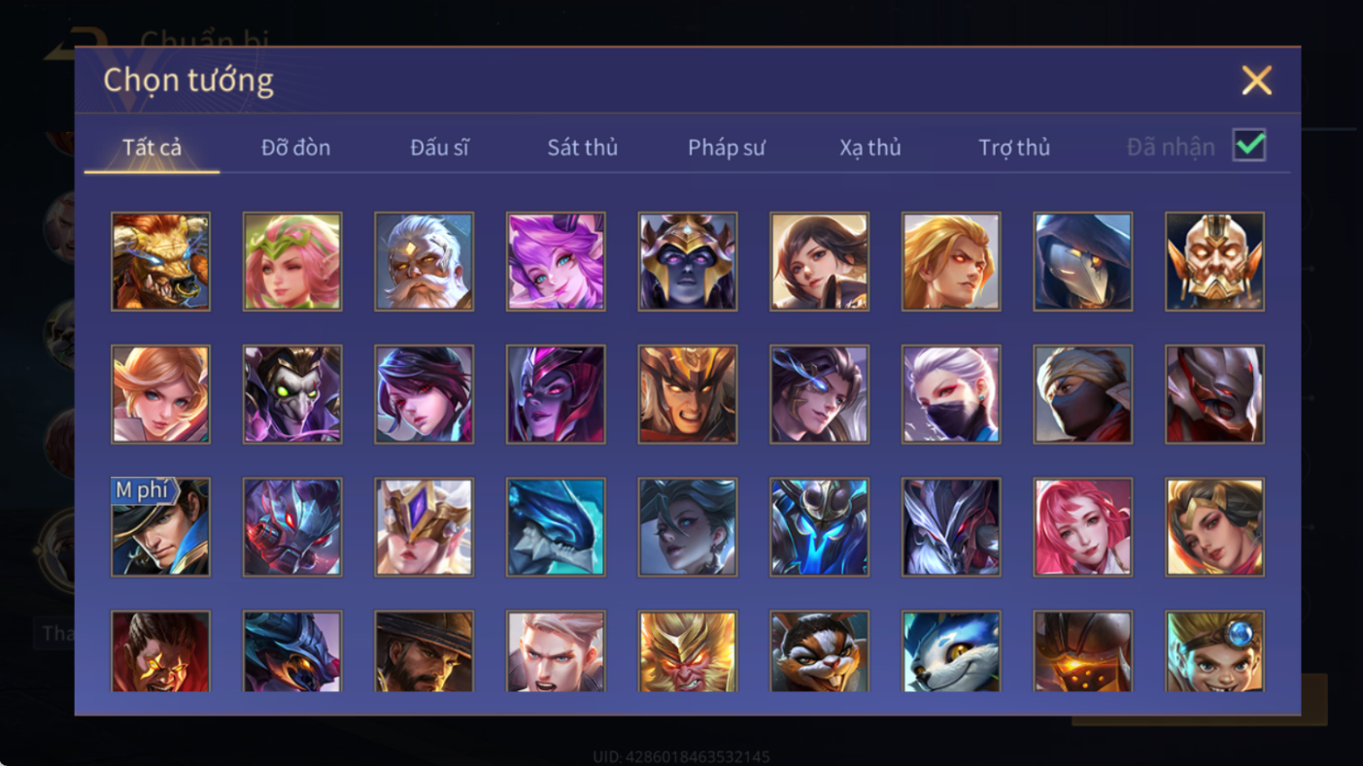The image size is (1363, 766).
Task: Choose the purple-haired winking girl hero
Action: click(556, 262)
